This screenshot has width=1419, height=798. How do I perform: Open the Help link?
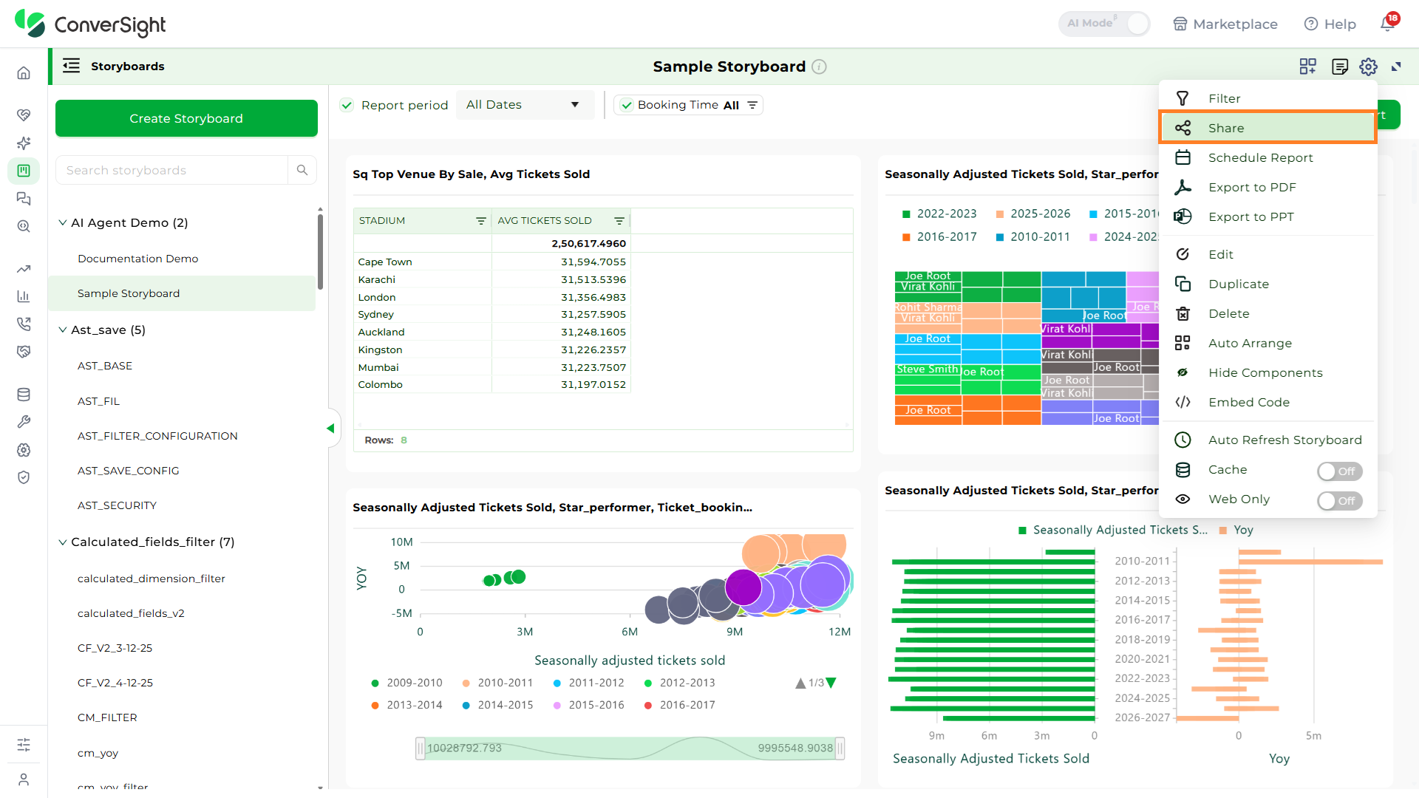tap(1330, 24)
